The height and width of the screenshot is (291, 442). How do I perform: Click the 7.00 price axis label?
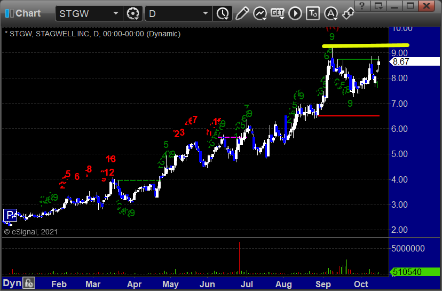(399, 104)
